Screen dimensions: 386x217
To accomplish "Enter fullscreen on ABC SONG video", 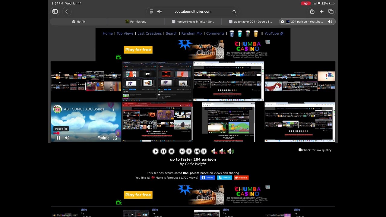I will pos(115,138).
